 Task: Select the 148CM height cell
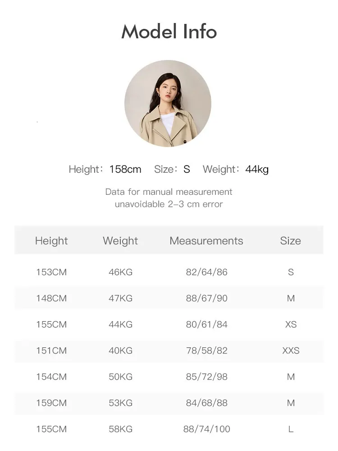pos(51,298)
